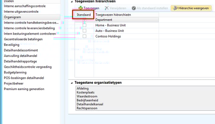The width and height of the screenshot is (215, 124).
Task: Toggle the Department standaard checkbox
Action: click(84, 20)
